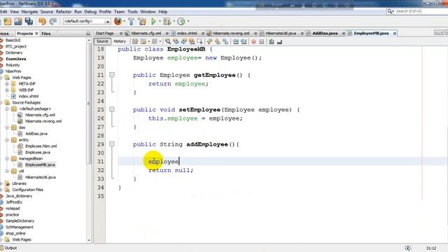
Task: Open the Debug menu
Action: (90, 12)
